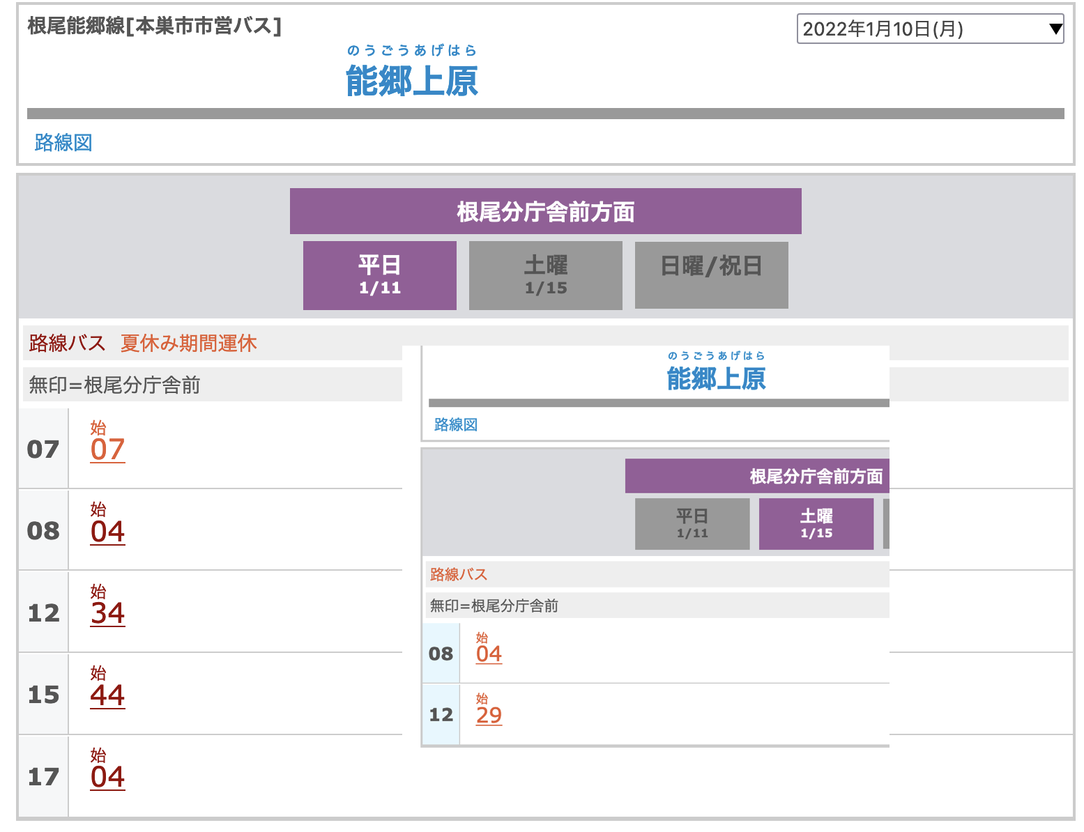This screenshot has height=832, width=1084.
Task: Open the 29 minute departure in inset panel
Action: [x=489, y=716]
